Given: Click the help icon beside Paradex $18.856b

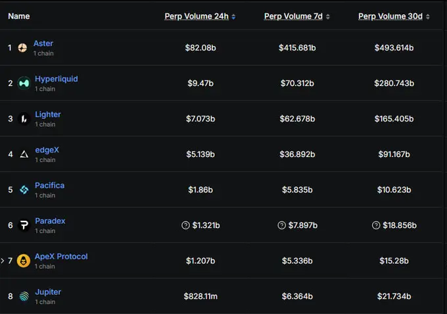Looking at the screenshot, I should coord(376,225).
